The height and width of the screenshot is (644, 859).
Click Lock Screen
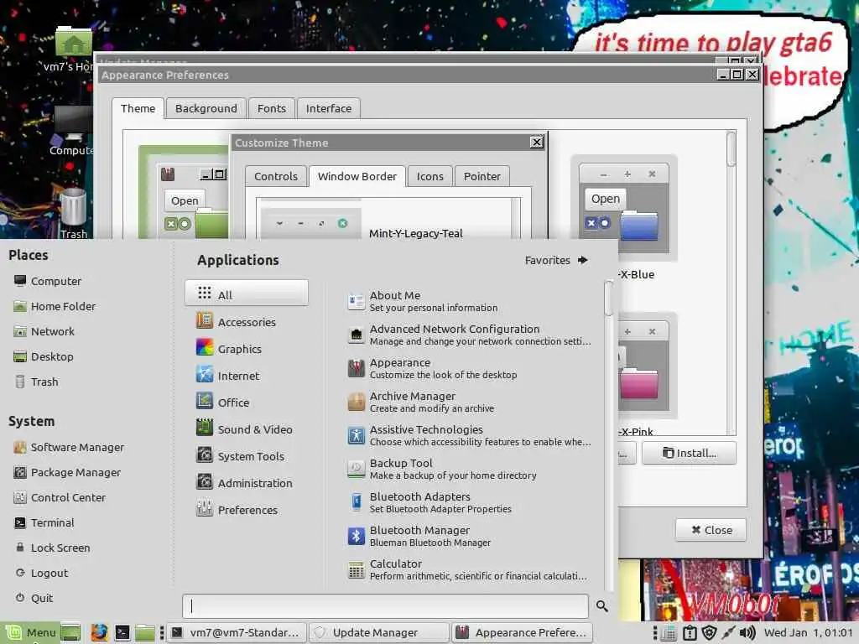(x=52, y=548)
